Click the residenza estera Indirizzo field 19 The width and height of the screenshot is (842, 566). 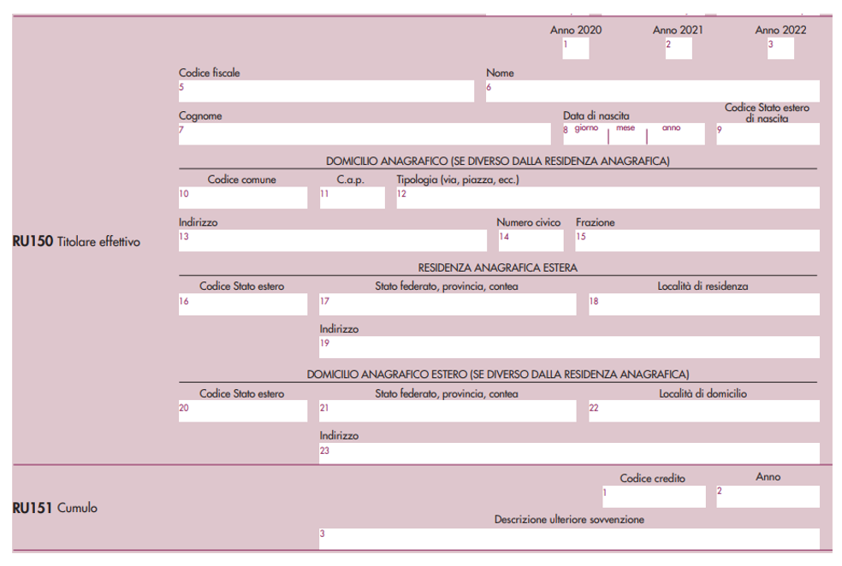click(x=569, y=347)
